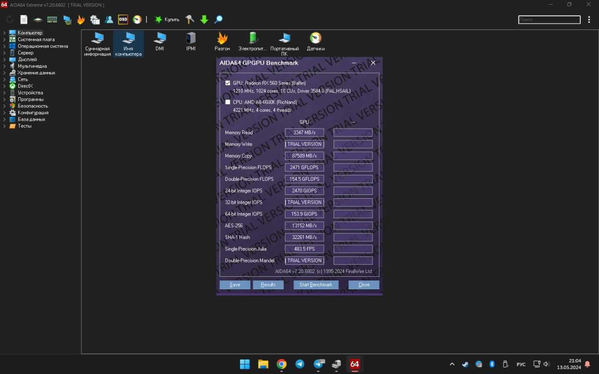The width and height of the screenshot is (599, 374).
Task: Open Суммарная информация icon in main pane
Action: pyautogui.click(x=97, y=44)
